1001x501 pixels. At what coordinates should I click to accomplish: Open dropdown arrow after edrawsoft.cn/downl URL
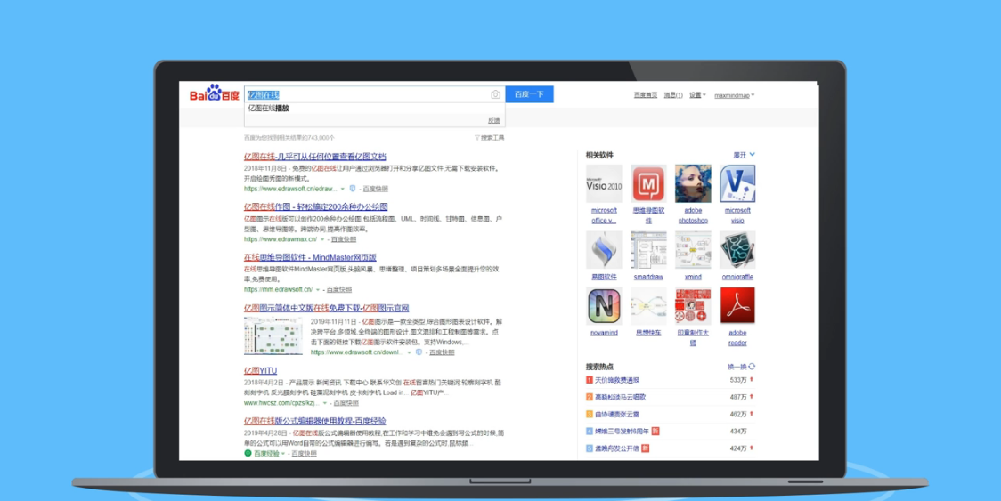click(x=409, y=352)
